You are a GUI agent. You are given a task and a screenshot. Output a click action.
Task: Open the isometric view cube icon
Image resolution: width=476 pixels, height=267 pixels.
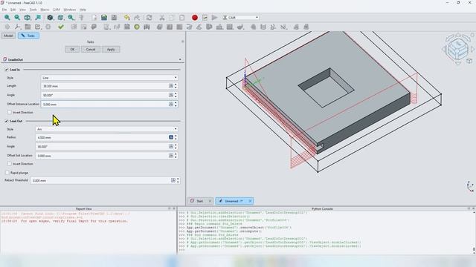pyautogui.click(x=28, y=18)
